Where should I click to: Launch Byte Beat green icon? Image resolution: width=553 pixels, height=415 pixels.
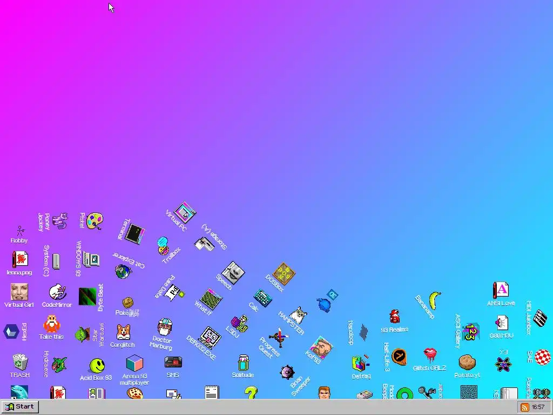coord(87,297)
